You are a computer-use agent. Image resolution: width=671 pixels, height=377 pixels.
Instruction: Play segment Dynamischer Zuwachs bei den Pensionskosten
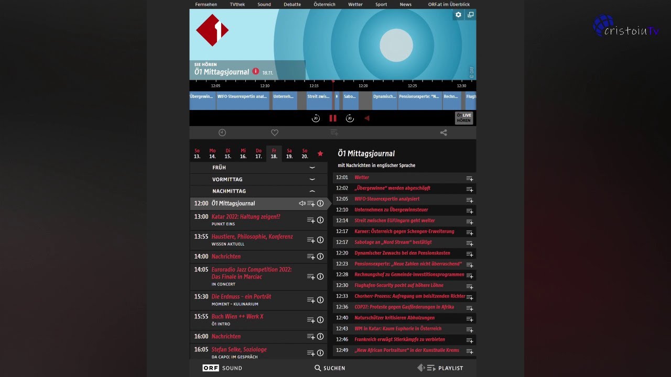point(402,253)
